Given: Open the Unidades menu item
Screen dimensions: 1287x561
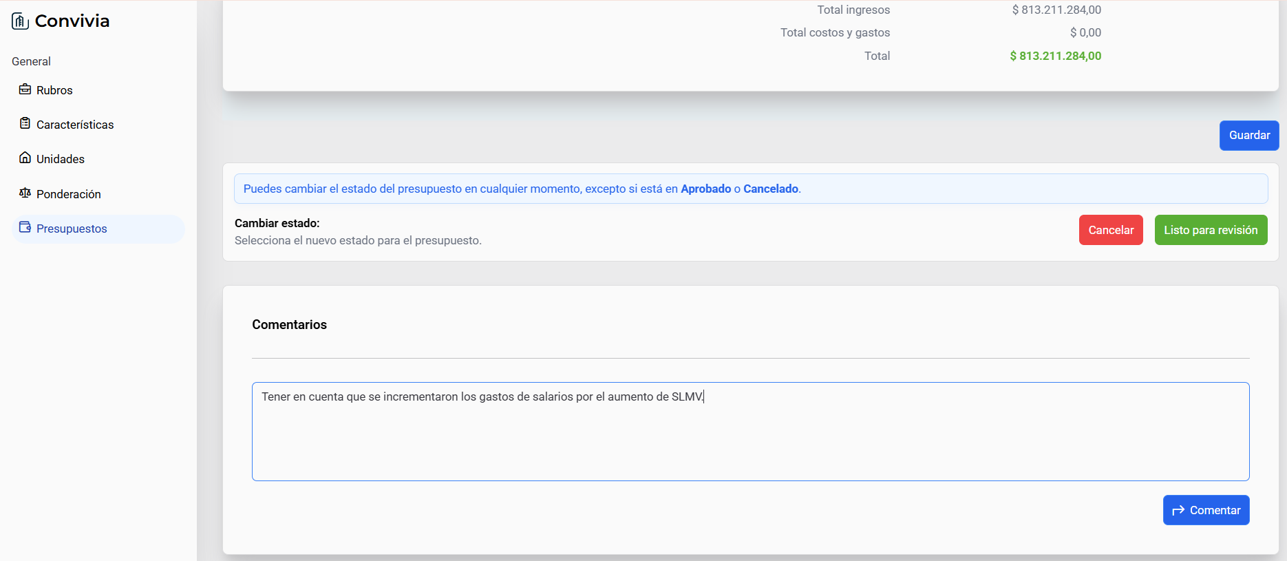Looking at the screenshot, I should 61,159.
